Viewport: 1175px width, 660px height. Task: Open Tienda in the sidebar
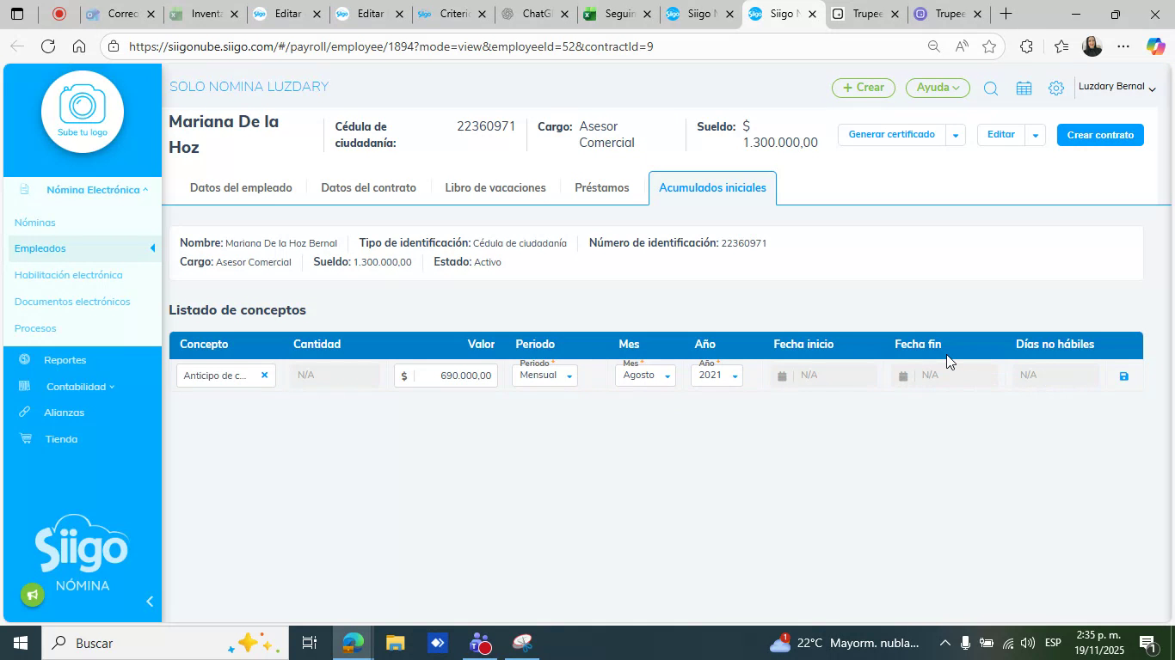click(x=61, y=439)
